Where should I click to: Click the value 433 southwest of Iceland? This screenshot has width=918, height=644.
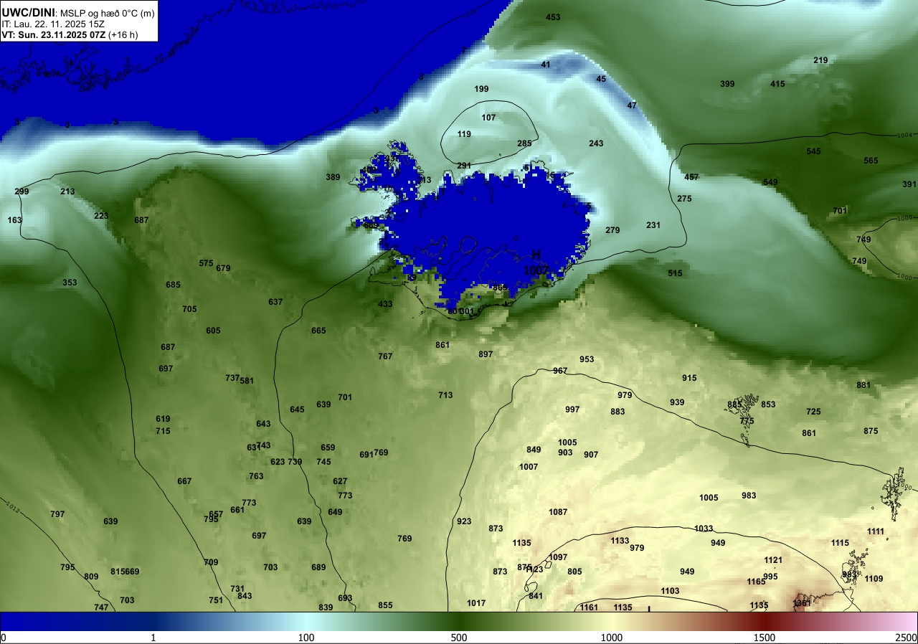(385, 304)
